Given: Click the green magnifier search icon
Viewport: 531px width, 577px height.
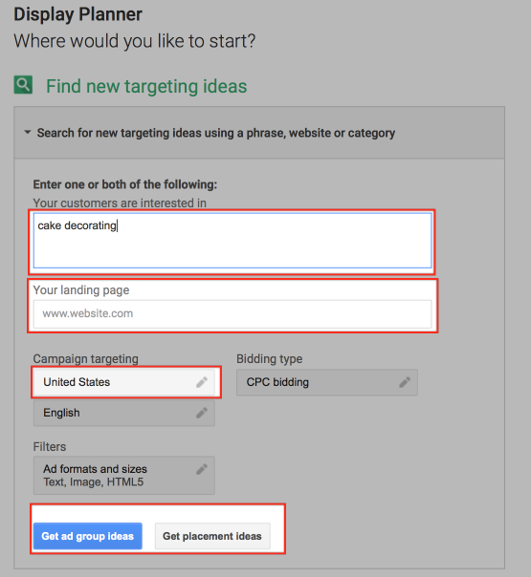Looking at the screenshot, I should [23, 85].
